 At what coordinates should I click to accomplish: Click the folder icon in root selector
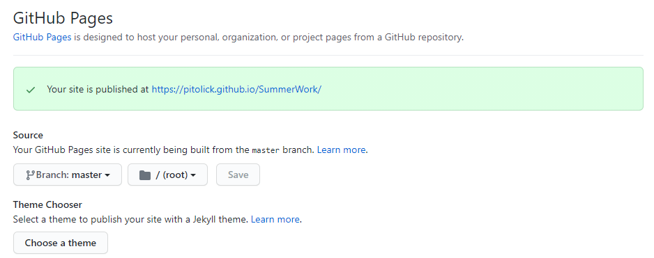tap(145, 175)
